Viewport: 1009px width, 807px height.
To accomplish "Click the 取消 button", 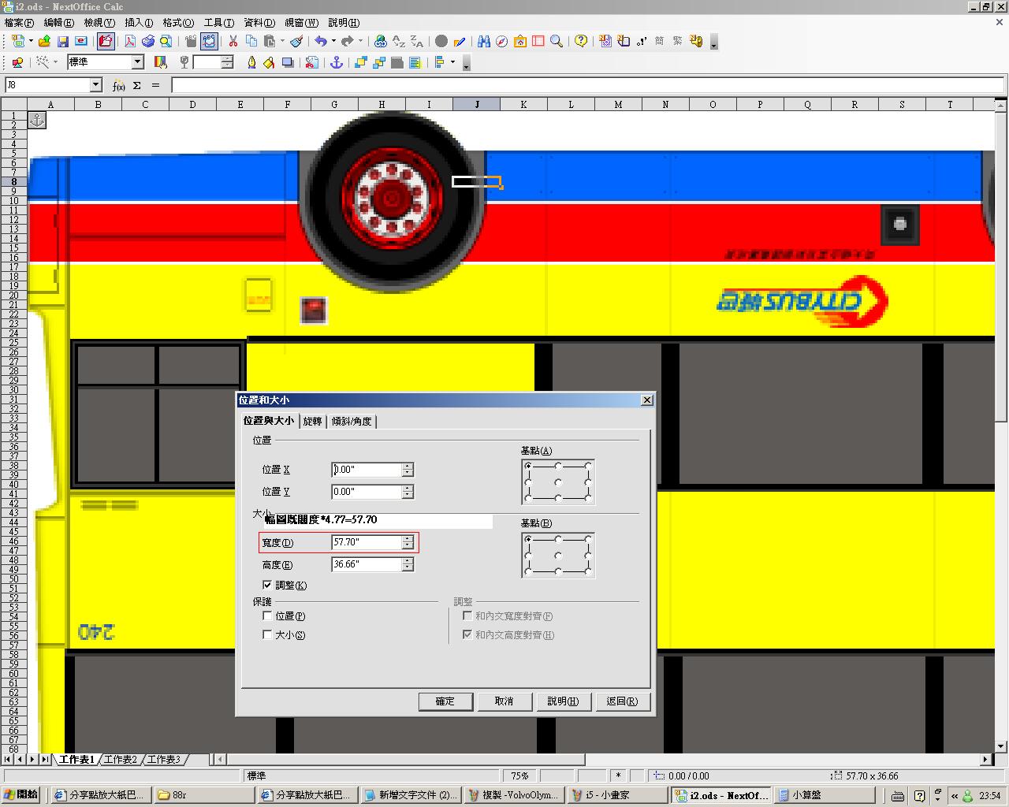I will (504, 701).
